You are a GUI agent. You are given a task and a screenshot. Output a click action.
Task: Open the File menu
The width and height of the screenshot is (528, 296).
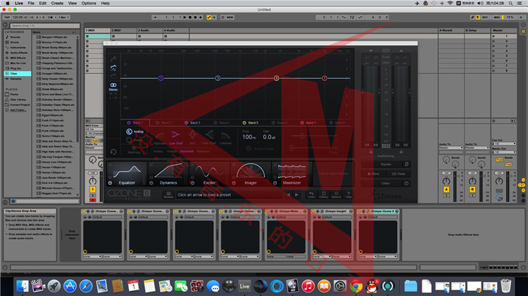point(31,3)
